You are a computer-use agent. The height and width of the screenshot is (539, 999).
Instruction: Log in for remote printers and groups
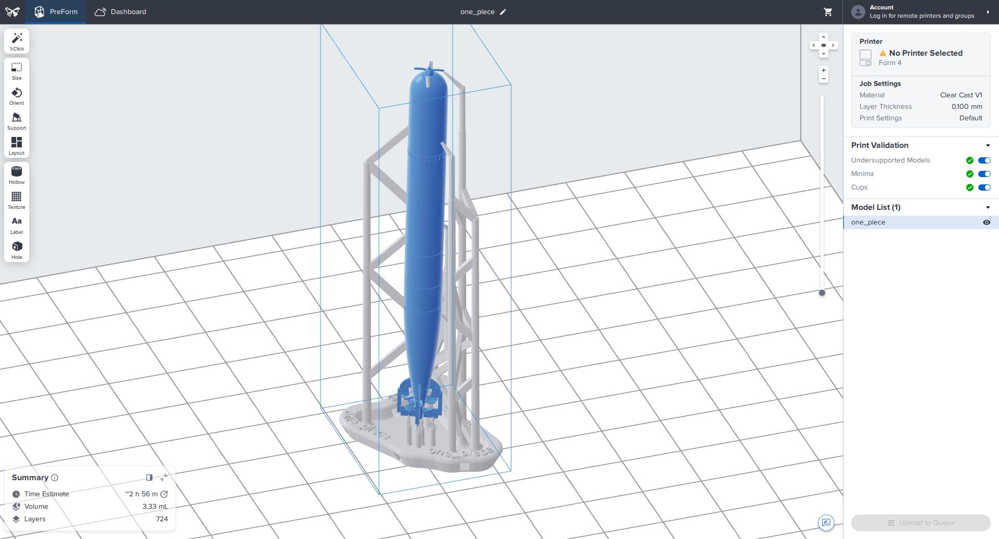[x=921, y=16]
